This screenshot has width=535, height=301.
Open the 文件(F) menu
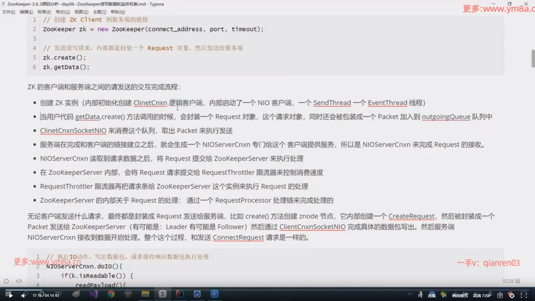coord(9,12)
